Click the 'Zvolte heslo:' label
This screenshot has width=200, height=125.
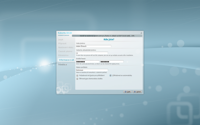[81, 59]
